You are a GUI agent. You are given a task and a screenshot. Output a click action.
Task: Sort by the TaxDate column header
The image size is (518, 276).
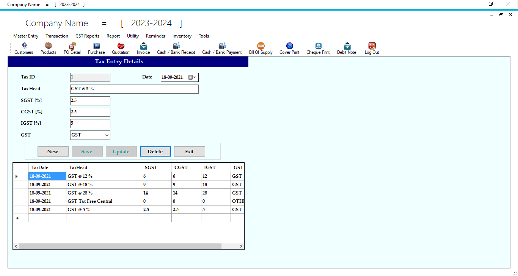tap(47, 167)
